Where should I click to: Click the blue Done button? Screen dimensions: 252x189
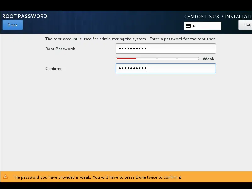(x=13, y=25)
